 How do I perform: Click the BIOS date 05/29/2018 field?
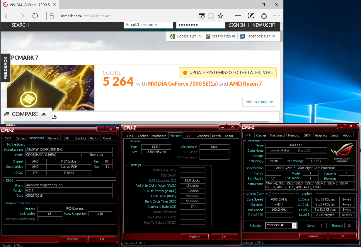pos(69,196)
